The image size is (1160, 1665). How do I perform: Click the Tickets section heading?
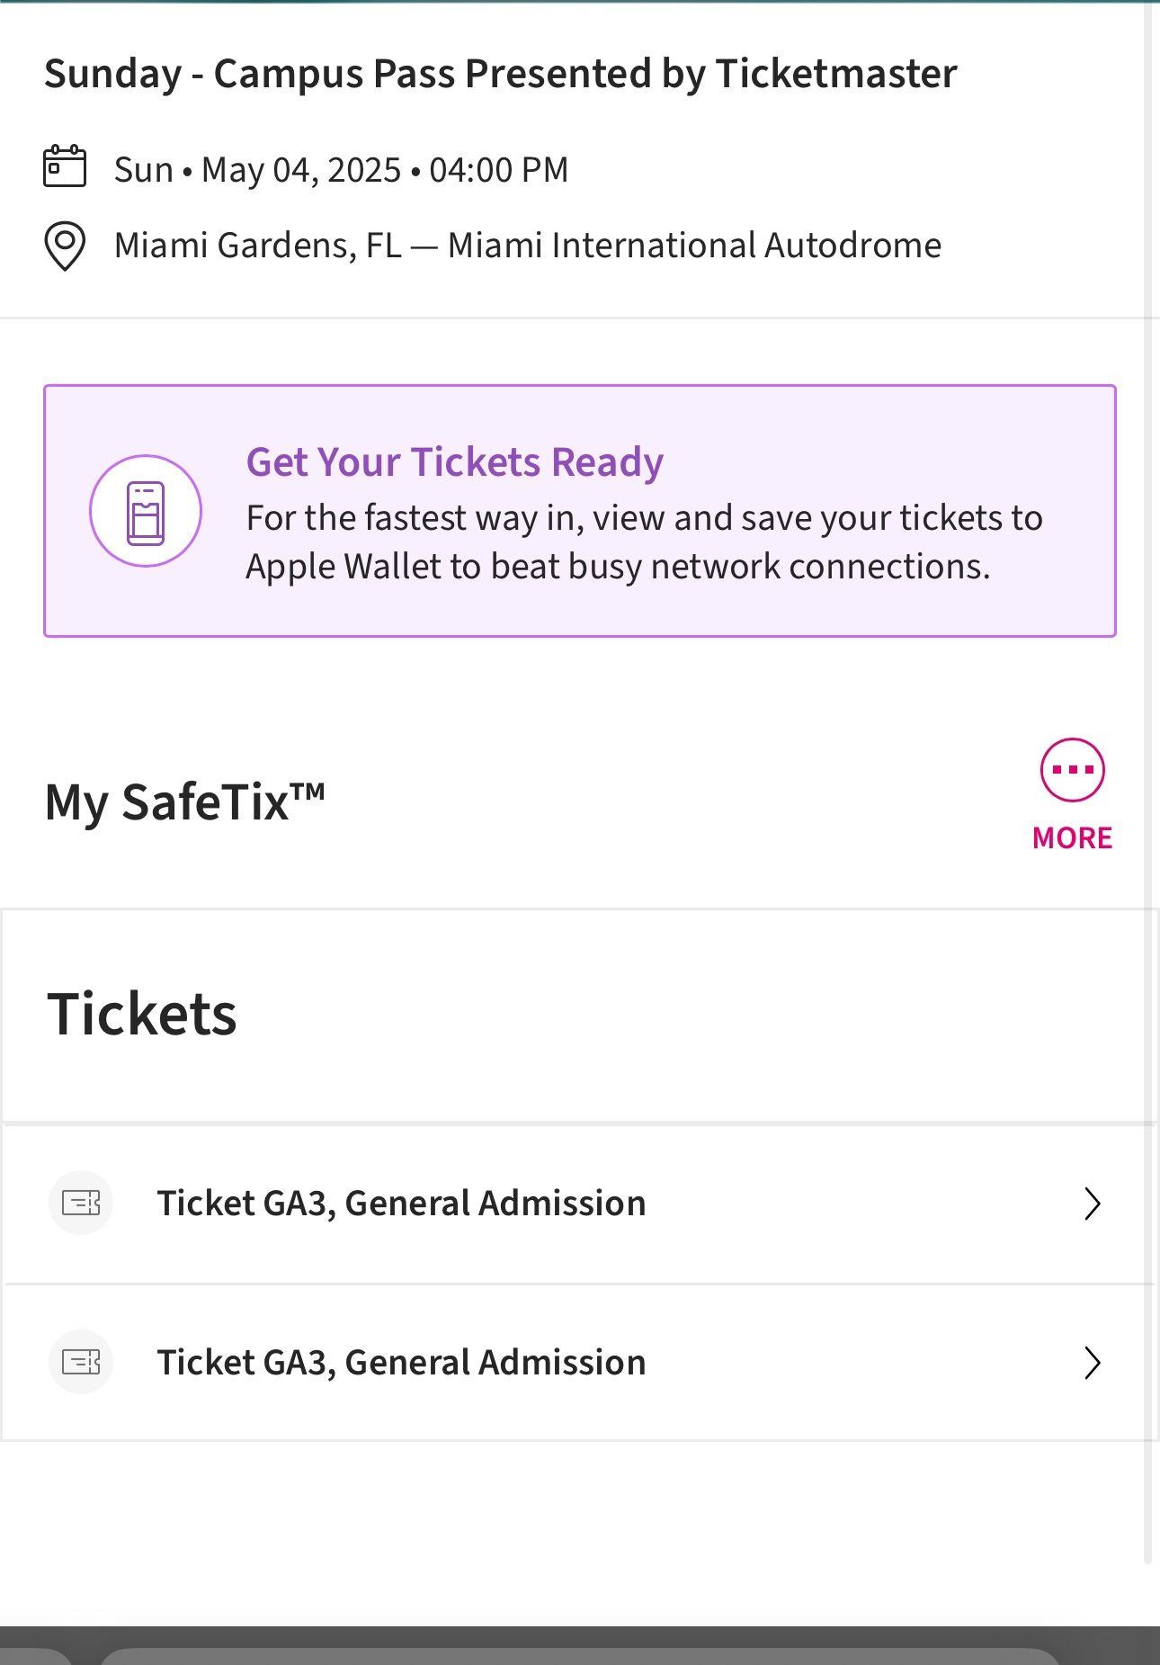coord(142,1015)
